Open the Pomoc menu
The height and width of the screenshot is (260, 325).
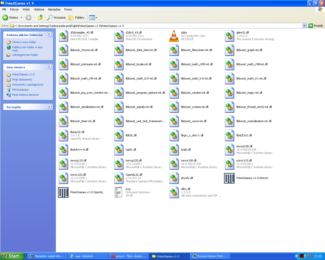click(x=68, y=9)
